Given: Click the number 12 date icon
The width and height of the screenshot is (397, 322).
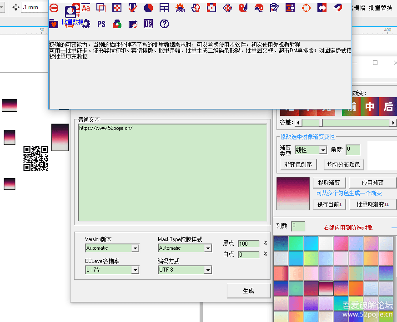Looking at the screenshot, I should 148,24.
